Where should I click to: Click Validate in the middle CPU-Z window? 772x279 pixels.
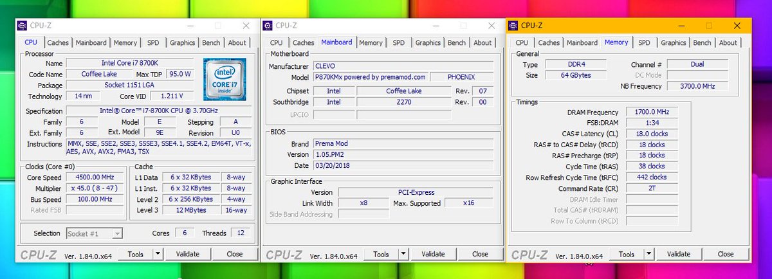point(433,254)
